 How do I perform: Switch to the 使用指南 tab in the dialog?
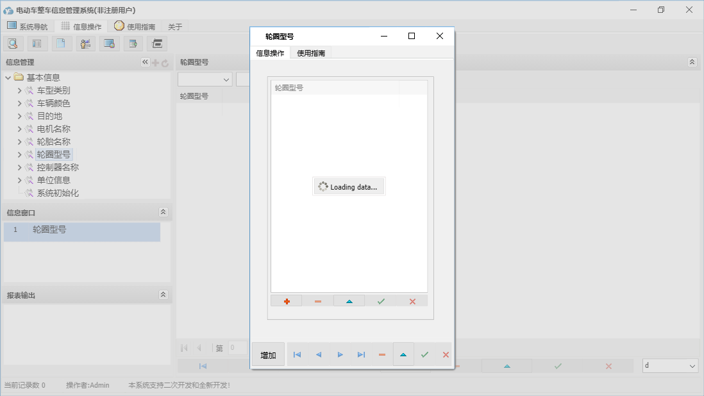311,54
